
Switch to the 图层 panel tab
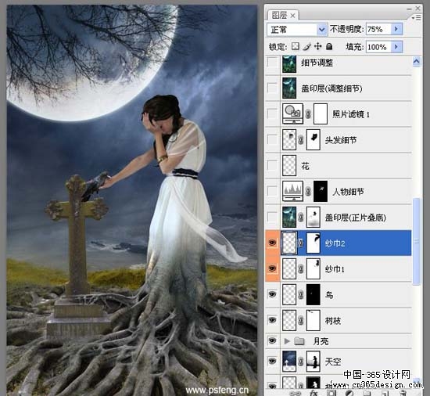coord(279,15)
